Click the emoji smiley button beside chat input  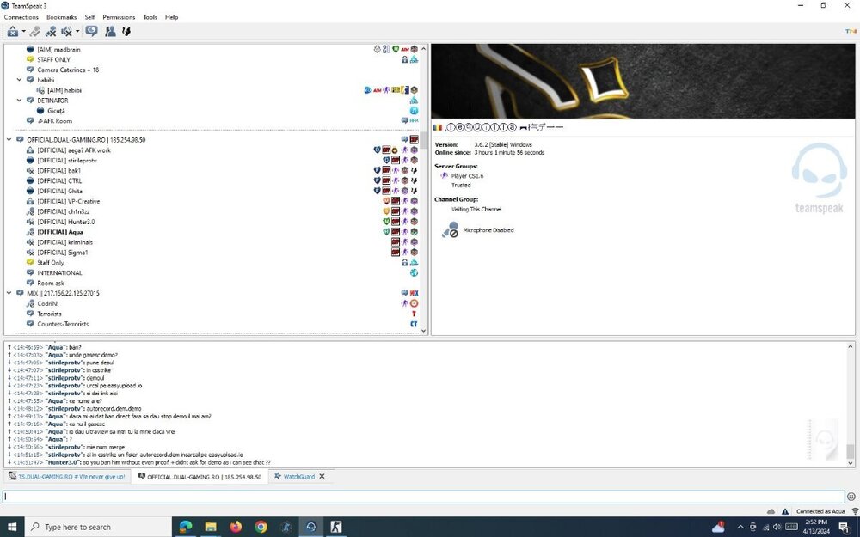[x=851, y=497]
